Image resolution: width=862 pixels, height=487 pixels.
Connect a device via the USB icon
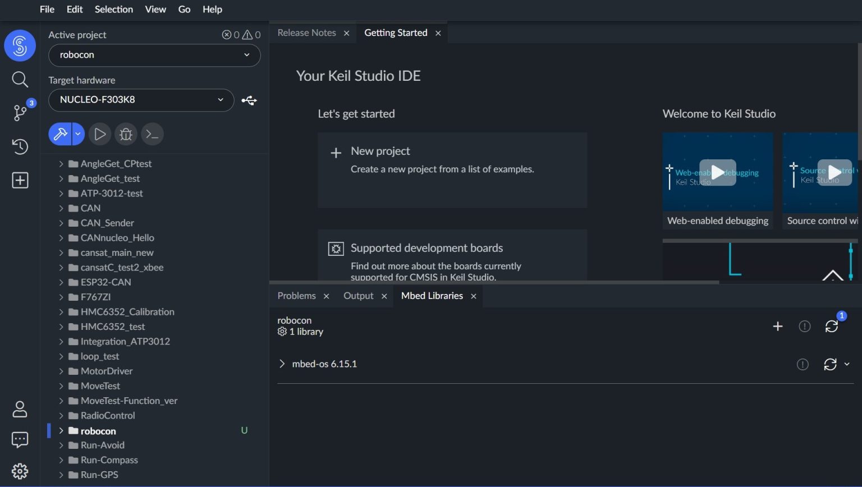[249, 100]
